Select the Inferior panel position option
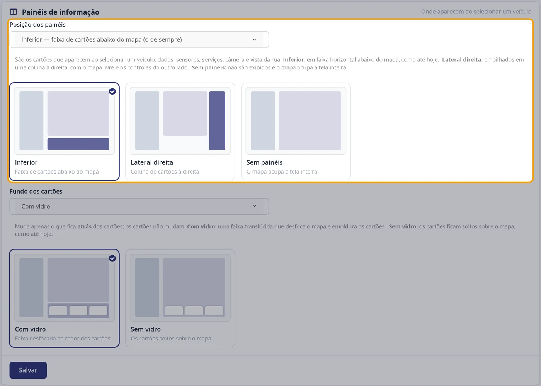 click(65, 131)
